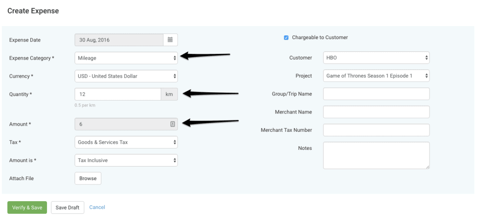Click the Expense Category * label

(32, 58)
